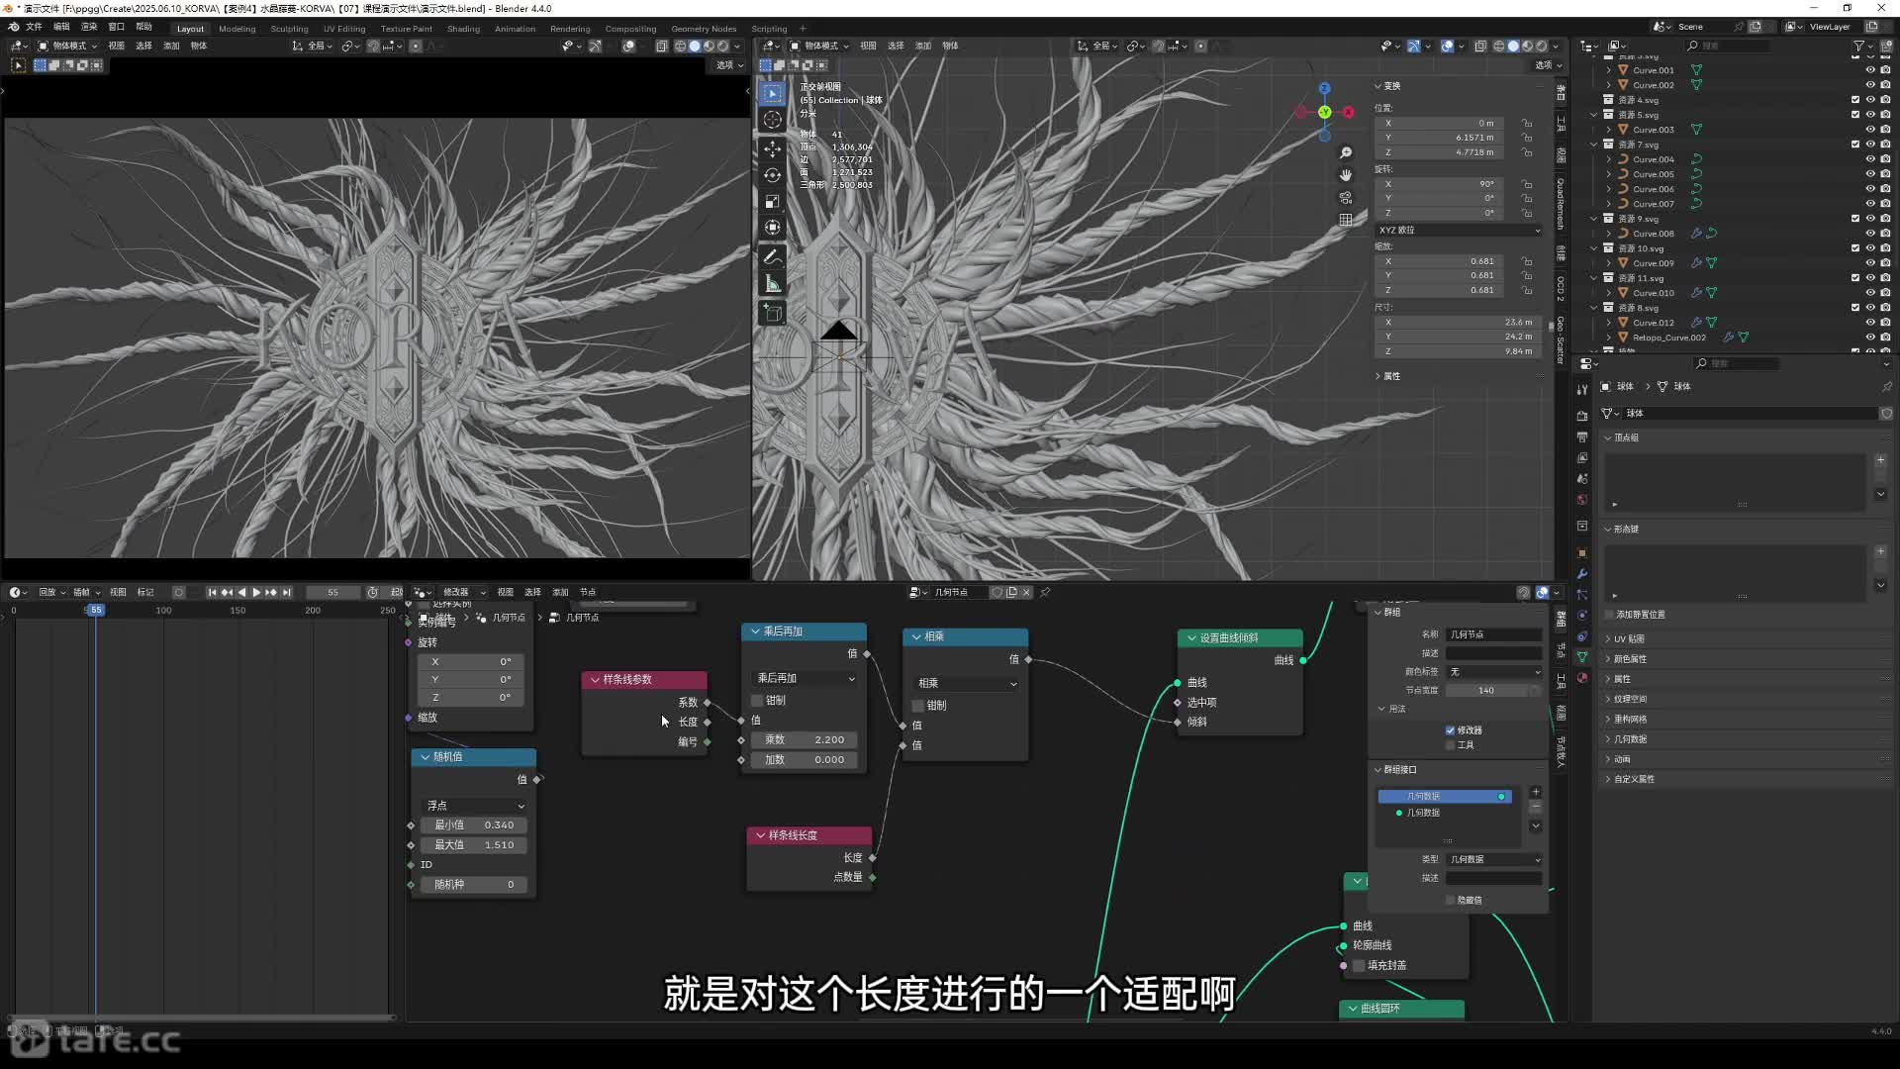Click the current frame field showing 55

pos(332,592)
